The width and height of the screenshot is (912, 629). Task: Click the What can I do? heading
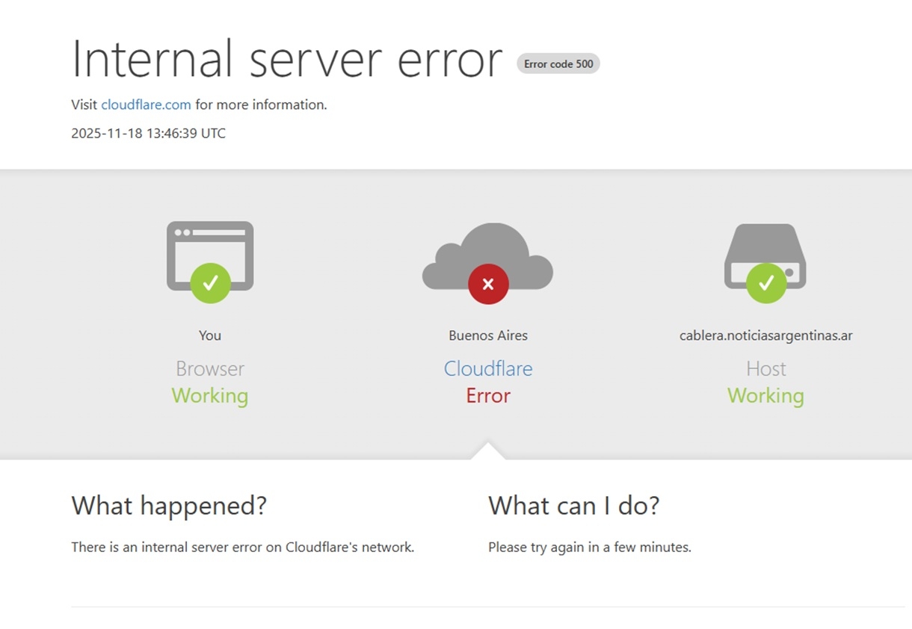click(x=573, y=506)
